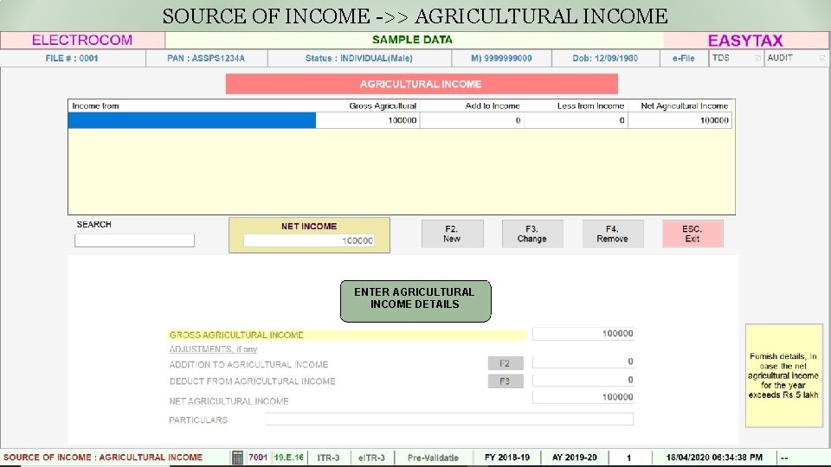831x467 pixels.
Task: Click the Addition to Agricultural Income value field
Action: [583, 361]
